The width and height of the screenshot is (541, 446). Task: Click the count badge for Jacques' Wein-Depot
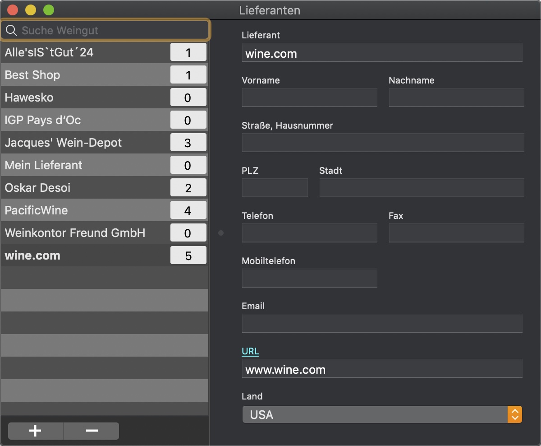click(188, 143)
